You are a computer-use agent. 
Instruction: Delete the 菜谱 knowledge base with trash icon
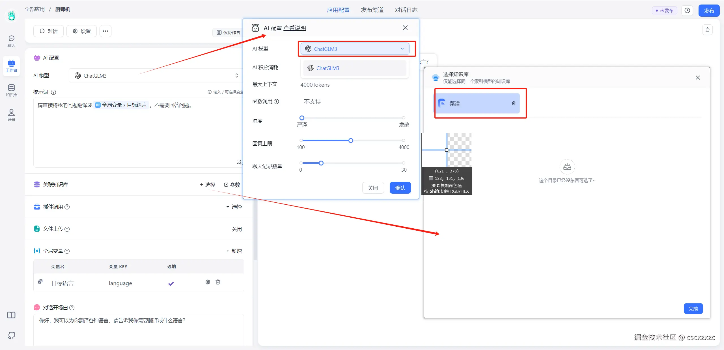pyautogui.click(x=514, y=103)
